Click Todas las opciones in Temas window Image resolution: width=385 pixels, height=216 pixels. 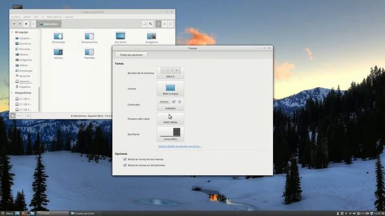tap(131, 55)
